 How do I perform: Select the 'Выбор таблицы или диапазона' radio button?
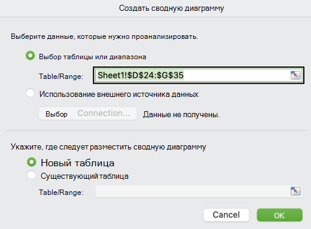tap(31, 56)
